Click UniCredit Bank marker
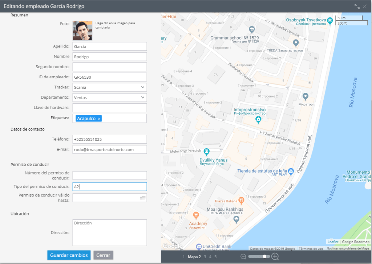This screenshot has height=264, width=372. (x=199, y=247)
